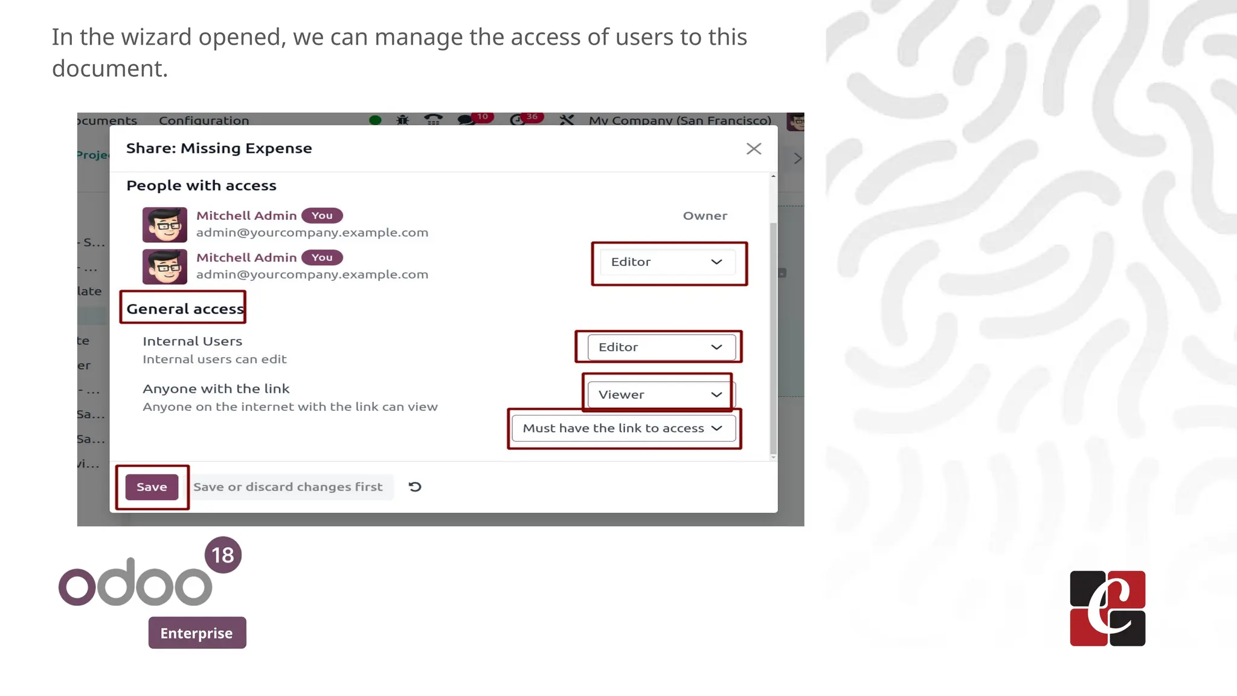Click the dialog's vertical scrollbar
The image size is (1237, 696).
click(773, 338)
